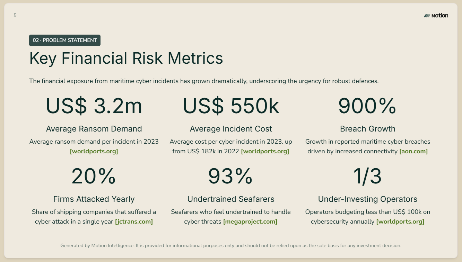This screenshot has width=462, height=262.
Task: Click the 20% statistic
Action: (x=94, y=176)
